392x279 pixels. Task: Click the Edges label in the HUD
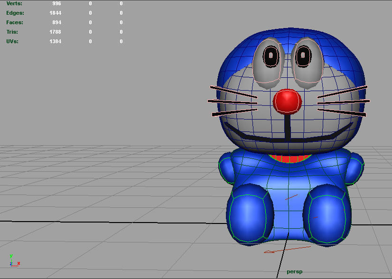15,13
